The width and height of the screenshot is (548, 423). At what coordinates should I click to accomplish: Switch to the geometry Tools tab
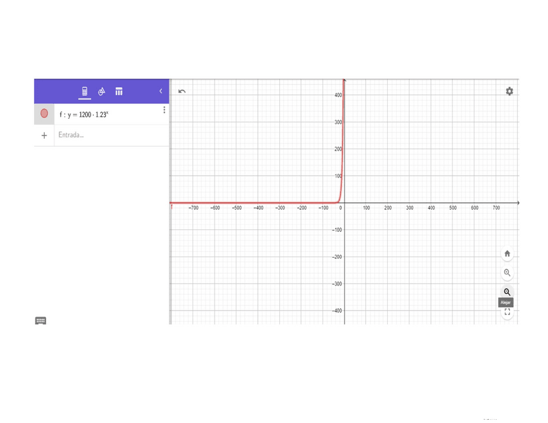pyautogui.click(x=101, y=92)
